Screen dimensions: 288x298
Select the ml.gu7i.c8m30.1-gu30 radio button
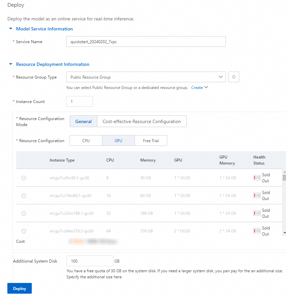point(24,178)
